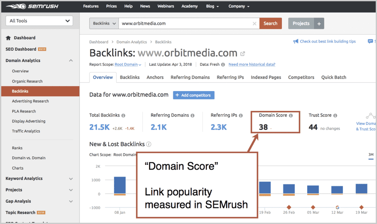This screenshot has height=224, width=377.
Task: Open the Company menu dropdown
Action: pos(239,6)
